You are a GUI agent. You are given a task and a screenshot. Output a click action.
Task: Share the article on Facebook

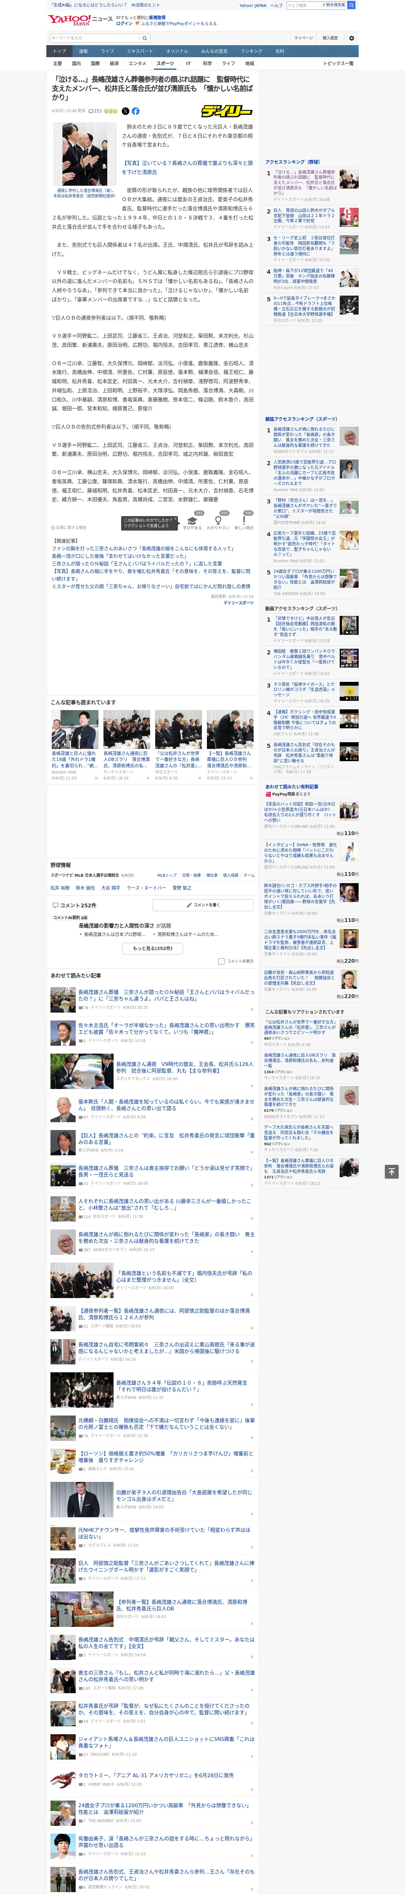pos(135,111)
